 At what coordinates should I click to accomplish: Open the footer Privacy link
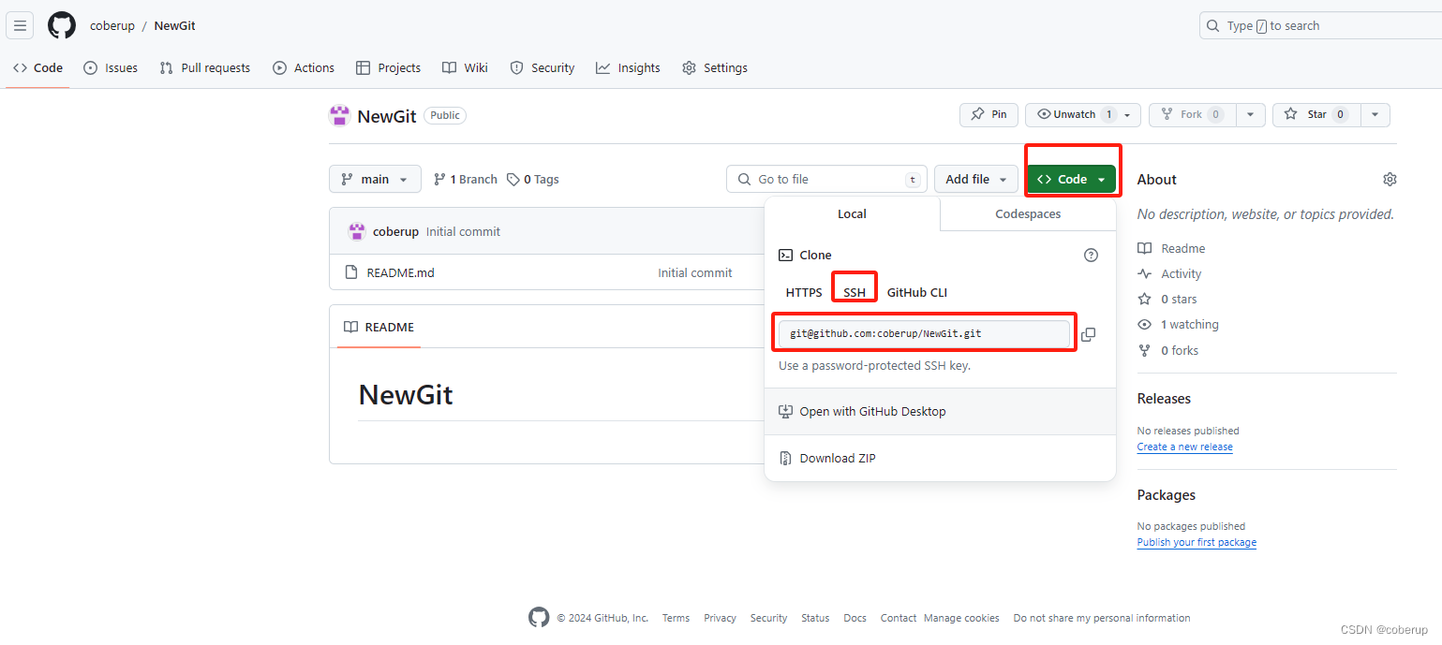pyautogui.click(x=720, y=618)
